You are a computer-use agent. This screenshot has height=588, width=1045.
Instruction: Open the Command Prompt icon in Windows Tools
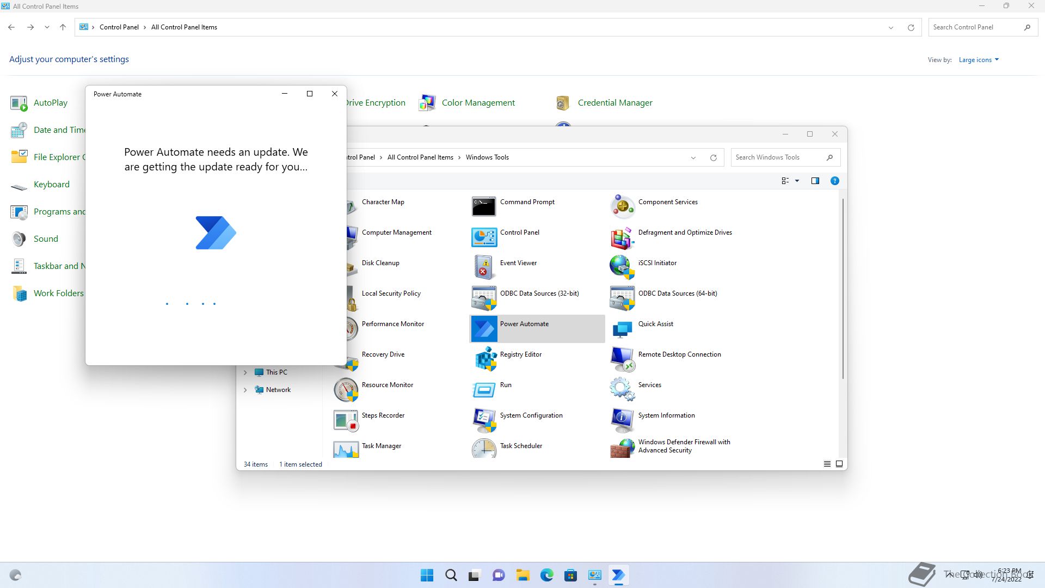(x=484, y=207)
